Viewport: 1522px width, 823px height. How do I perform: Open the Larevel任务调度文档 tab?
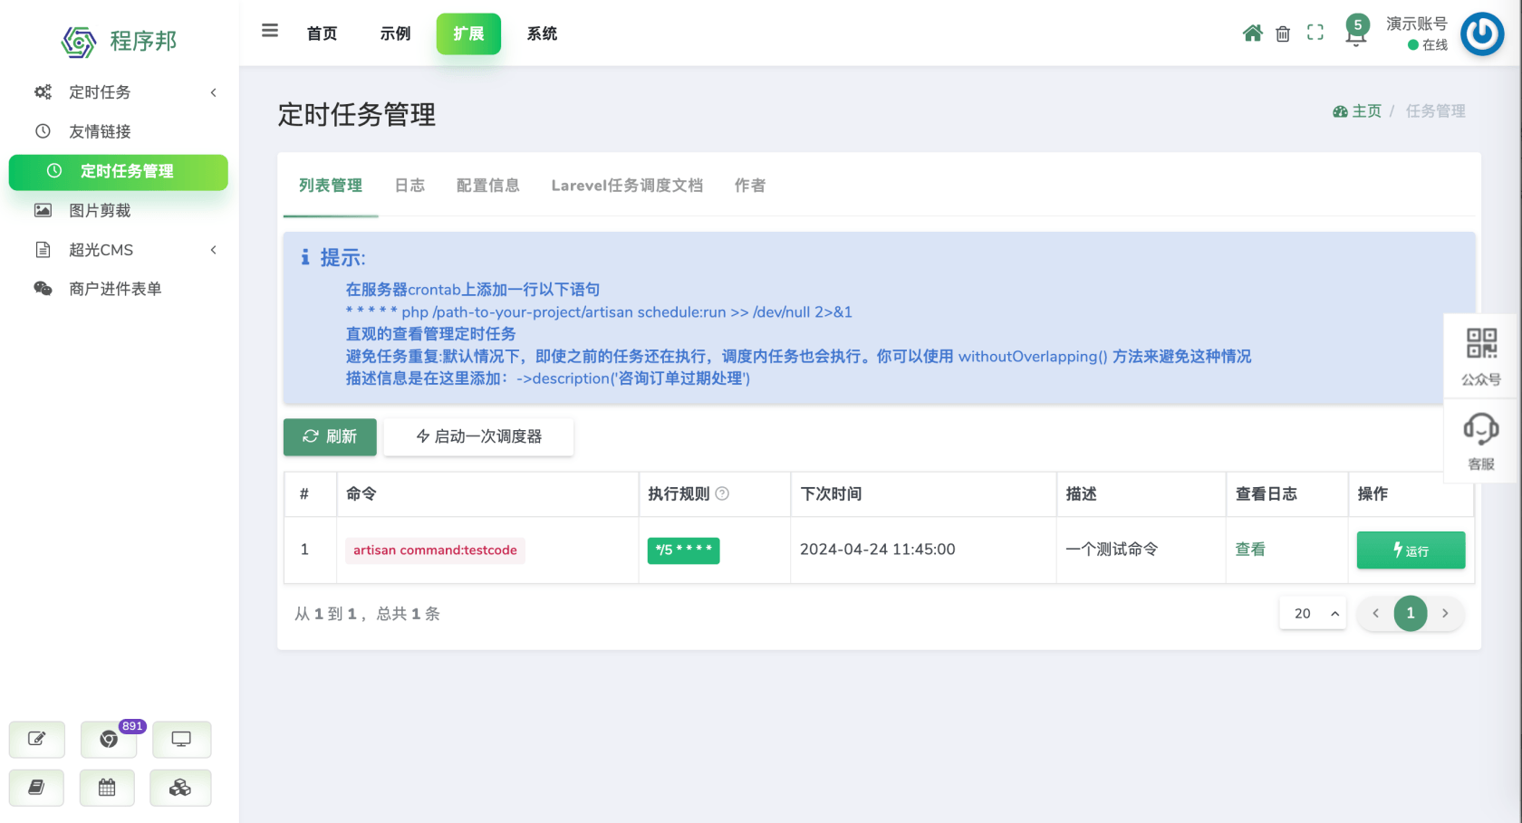pyautogui.click(x=627, y=186)
